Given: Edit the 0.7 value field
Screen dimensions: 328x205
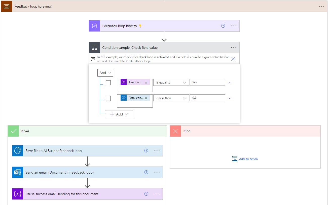Looking at the screenshot, I should pyautogui.click(x=207, y=98).
